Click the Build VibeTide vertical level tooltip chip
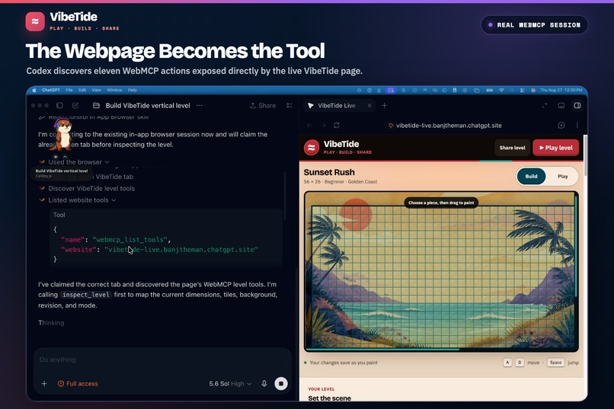The height and width of the screenshot is (409, 614). [62, 173]
